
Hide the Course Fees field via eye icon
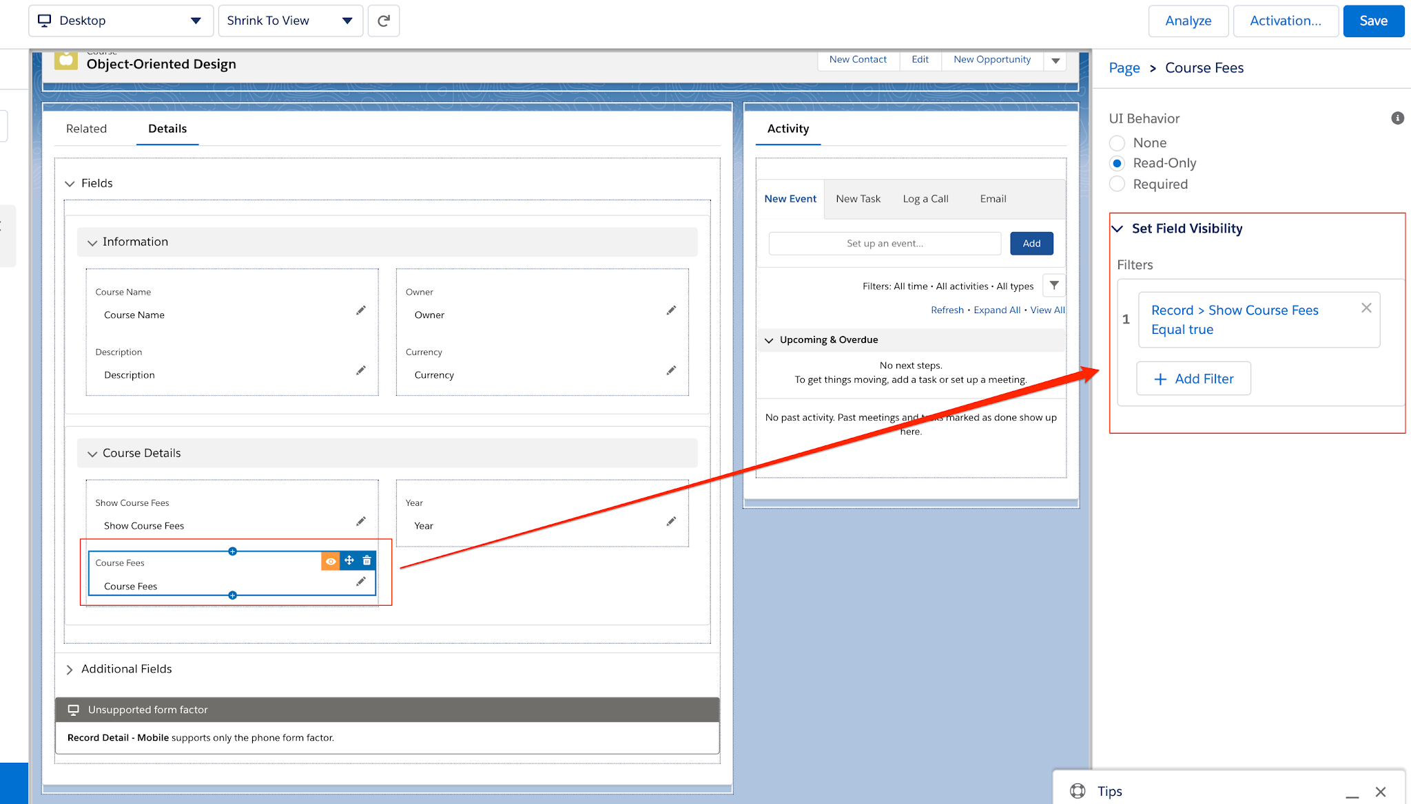(x=331, y=560)
